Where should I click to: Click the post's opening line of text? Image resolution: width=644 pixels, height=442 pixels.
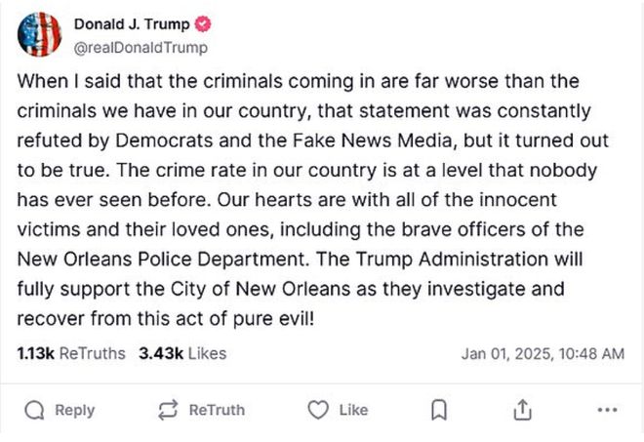point(298,81)
